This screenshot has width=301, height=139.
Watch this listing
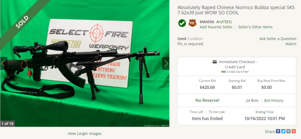291,44
